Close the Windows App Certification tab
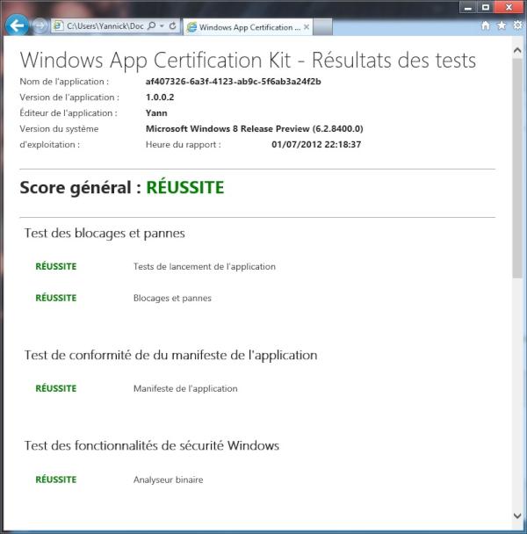This screenshot has width=527, height=534. [307, 27]
